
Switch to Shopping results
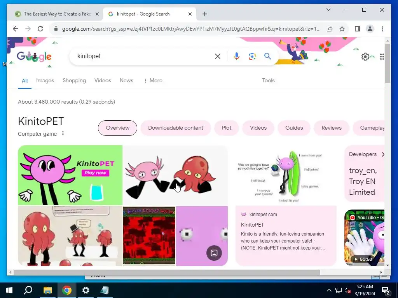tap(74, 81)
